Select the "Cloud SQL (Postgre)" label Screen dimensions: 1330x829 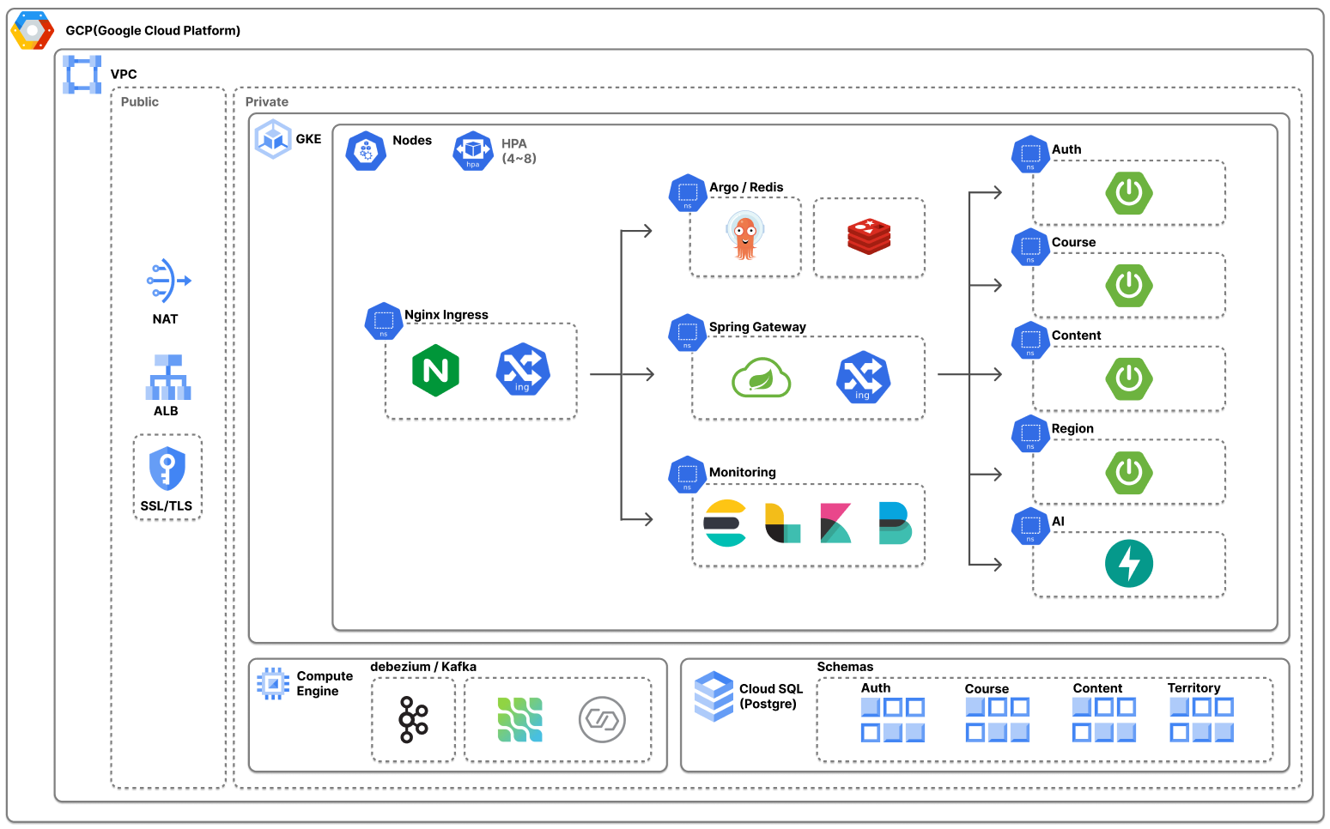pyautogui.click(x=771, y=696)
